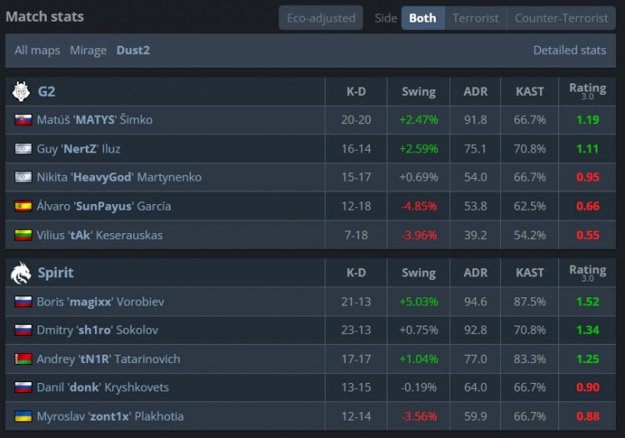625x438 pixels.
Task: Select the Both sides option
Action: pyautogui.click(x=422, y=17)
